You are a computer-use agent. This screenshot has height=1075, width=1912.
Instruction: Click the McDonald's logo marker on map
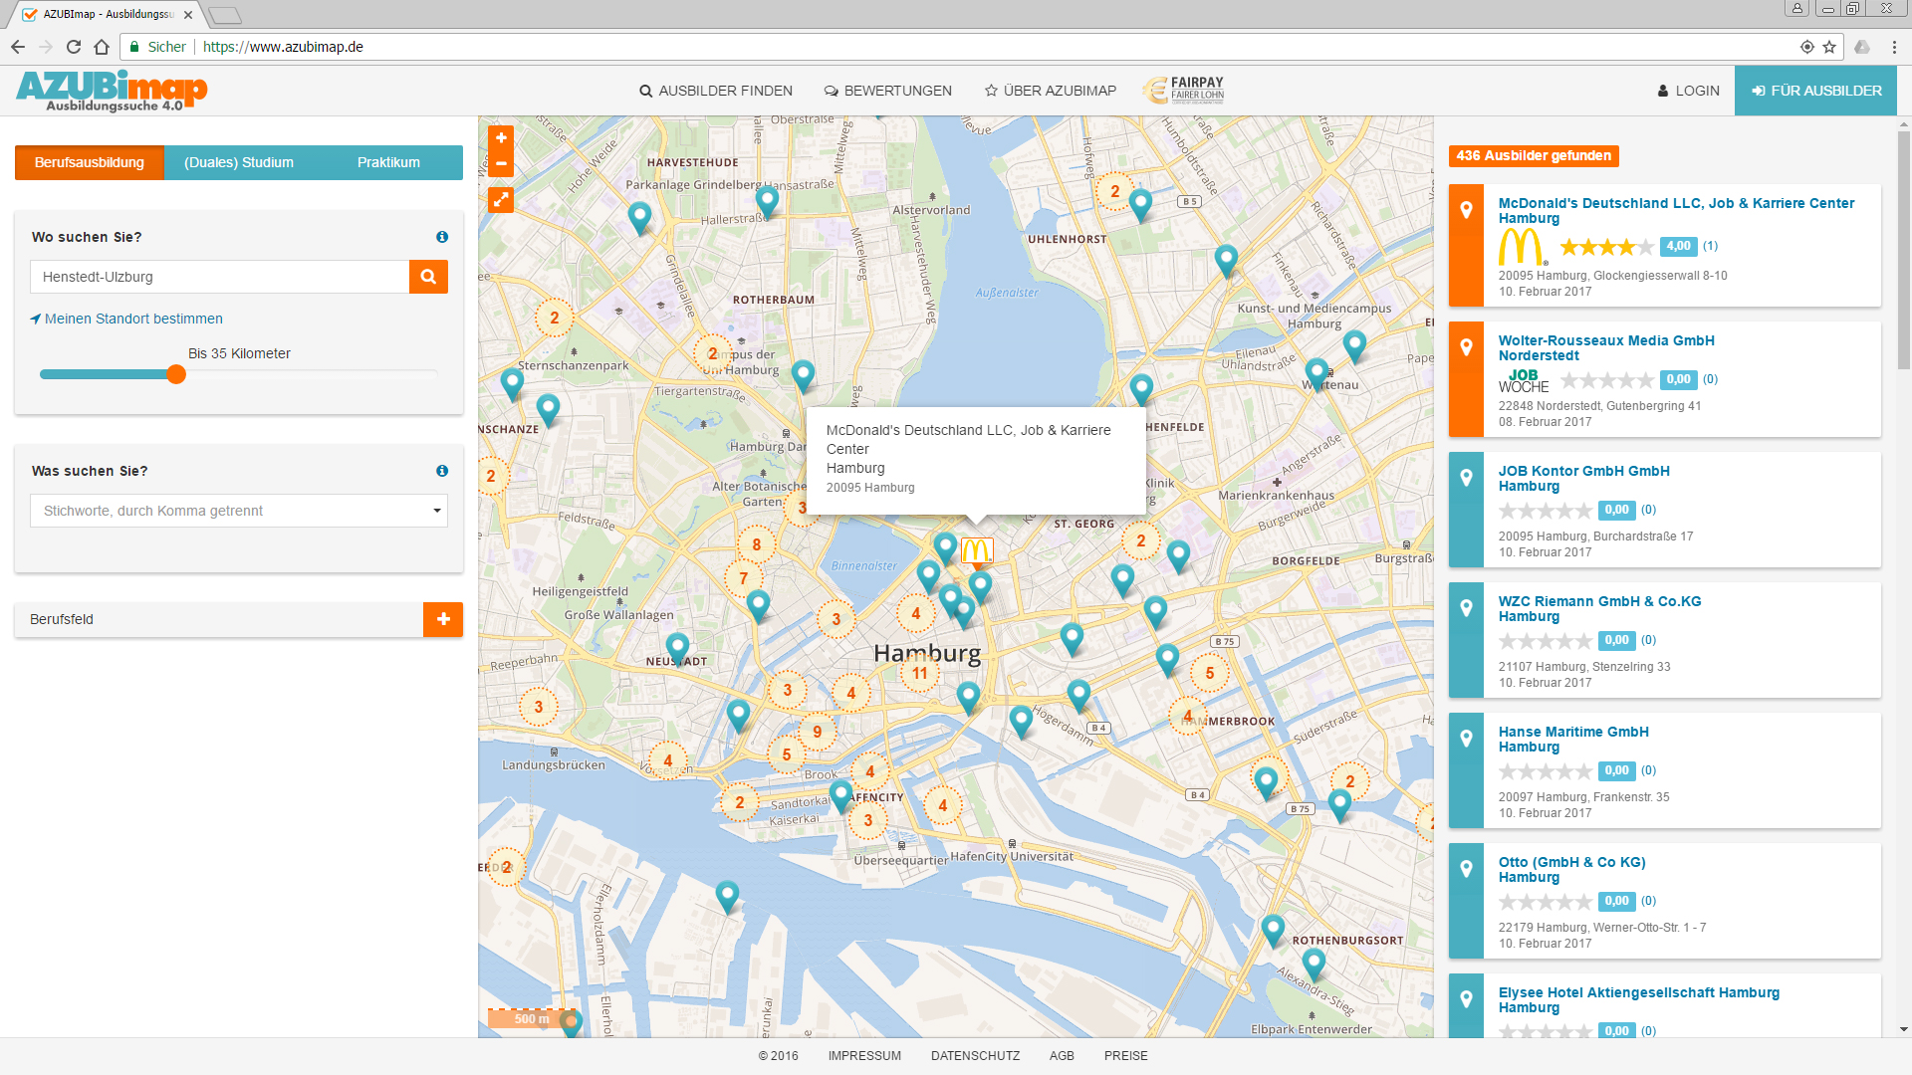[x=977, y=549]
